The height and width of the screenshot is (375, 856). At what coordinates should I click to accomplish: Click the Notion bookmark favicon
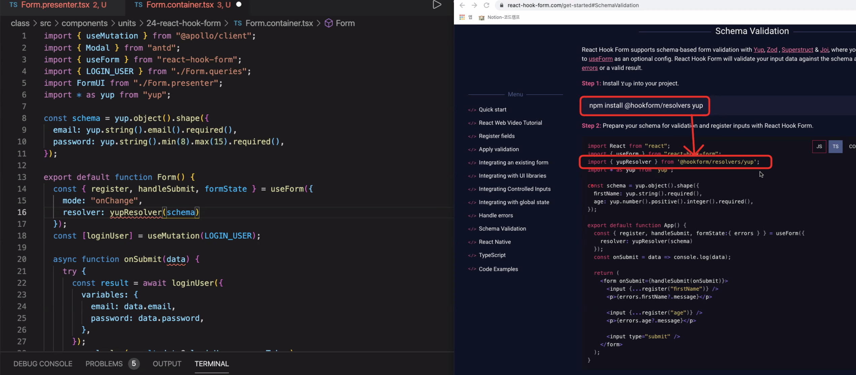[482, 17]
